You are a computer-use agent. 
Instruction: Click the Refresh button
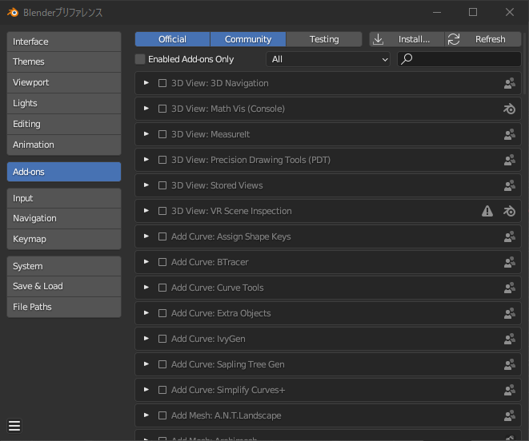point(483,39)
